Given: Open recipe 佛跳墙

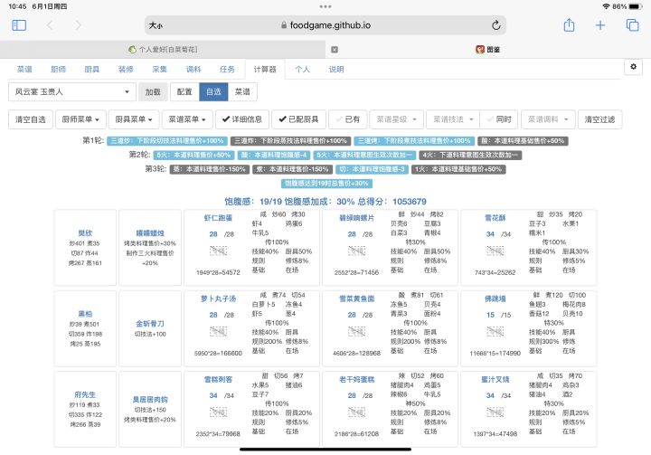Looking at the screenshot, I should tap(495, 299).
